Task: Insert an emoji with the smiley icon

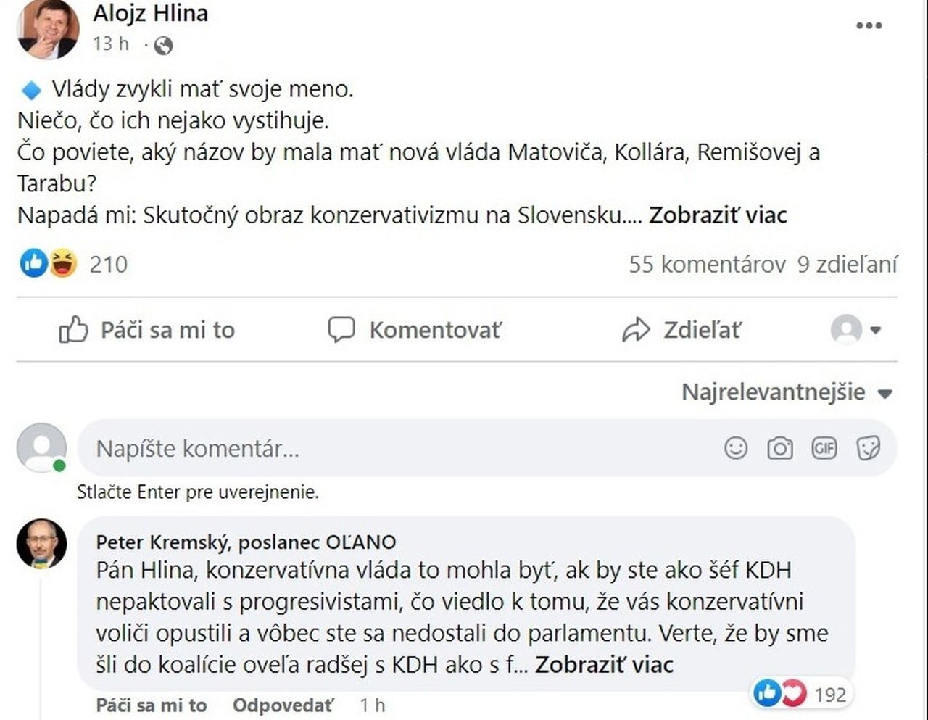Action: (x=736, y=448)
